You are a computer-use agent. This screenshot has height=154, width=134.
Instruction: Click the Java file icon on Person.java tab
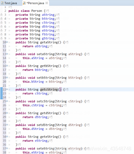coord(24,3)
